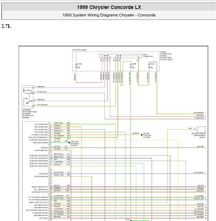Click the "IAT SIGNAL" pin label
This screenshot has width=216, height=221.
pyautogui.click(x=44, y=218)
